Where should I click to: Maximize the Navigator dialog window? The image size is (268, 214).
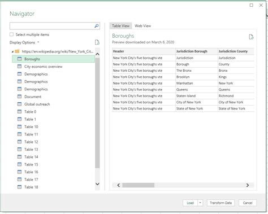[252, 5]
